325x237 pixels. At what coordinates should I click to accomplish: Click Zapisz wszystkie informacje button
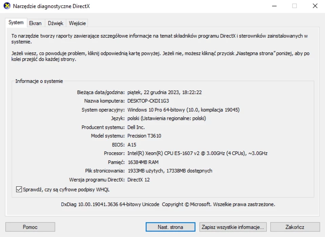tap(233, 227)
